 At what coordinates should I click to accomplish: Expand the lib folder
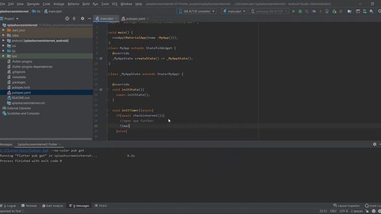[4, 51]
